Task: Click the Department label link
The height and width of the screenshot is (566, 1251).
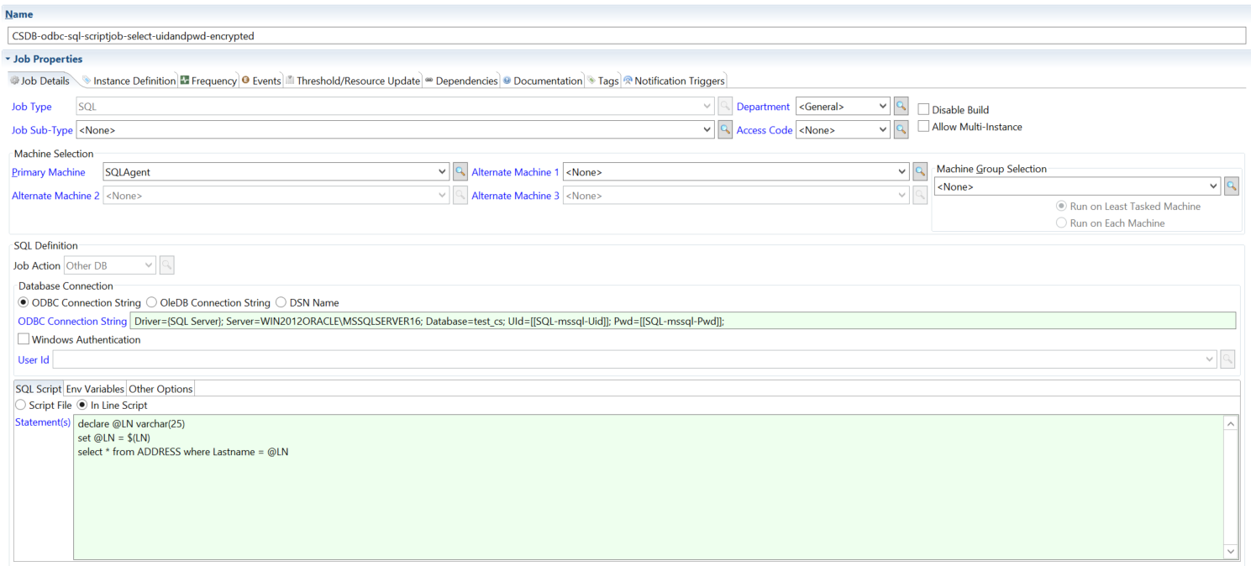Action: pyautogui.click(x=763, y=107)
